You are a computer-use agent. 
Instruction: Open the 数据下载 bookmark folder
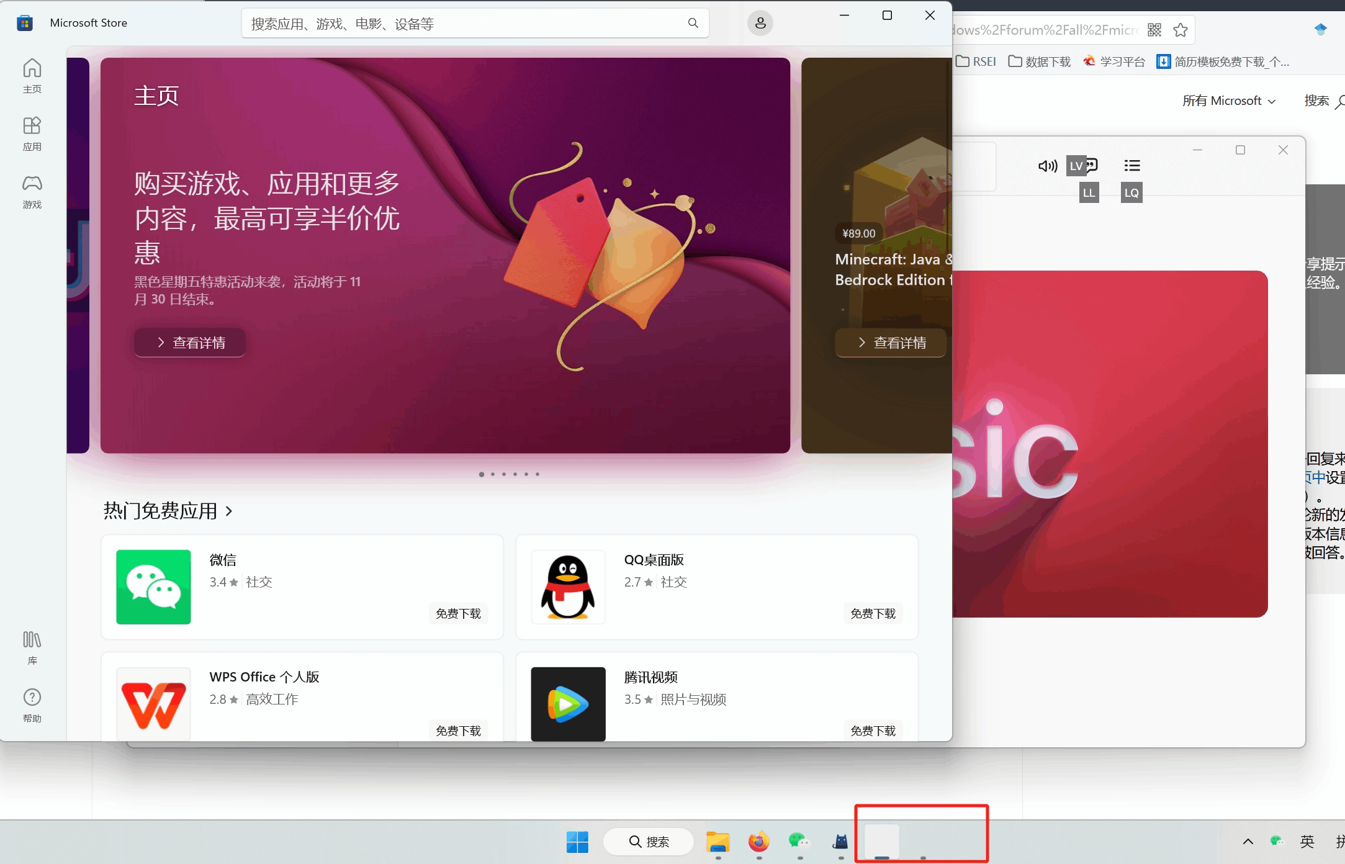point(1040,61)
